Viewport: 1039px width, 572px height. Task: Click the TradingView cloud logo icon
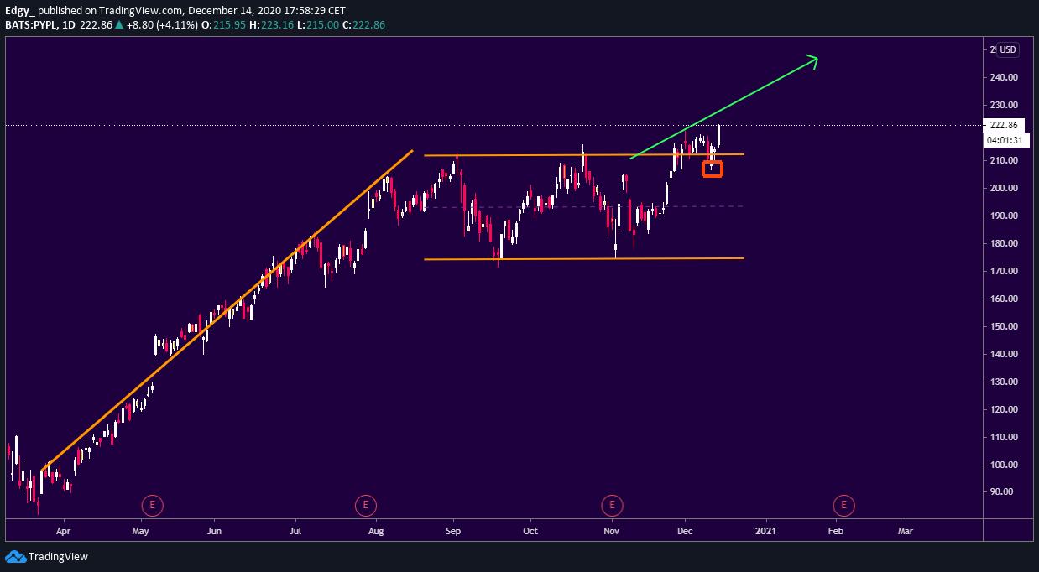tap(14, 556)
